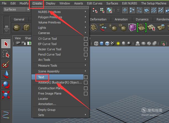169x123 pixels.
Task: Choose Empty Group menu item
Action: coord(47,110)
